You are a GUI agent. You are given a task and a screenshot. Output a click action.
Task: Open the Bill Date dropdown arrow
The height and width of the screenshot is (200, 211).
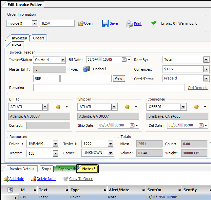point(129,60)
